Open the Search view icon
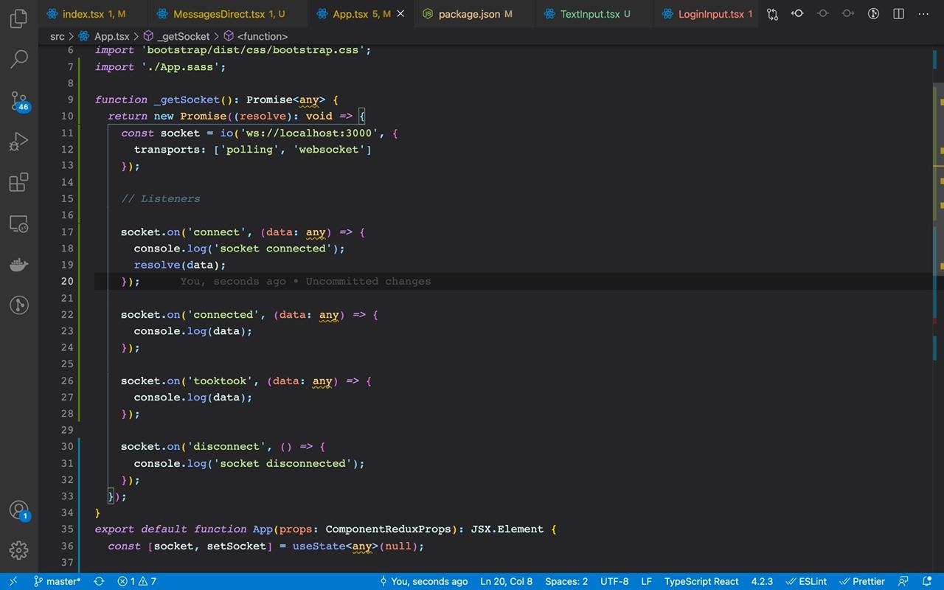Image resolution: width=944 pixels, height=590 pixels. (19, 60)
